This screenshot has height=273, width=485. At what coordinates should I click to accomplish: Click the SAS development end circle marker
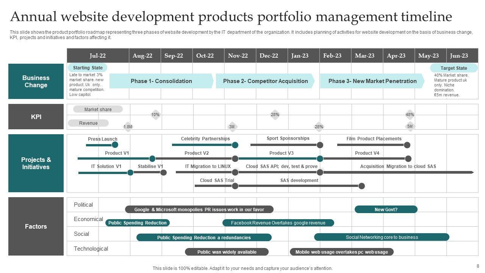tap(361, 186)
